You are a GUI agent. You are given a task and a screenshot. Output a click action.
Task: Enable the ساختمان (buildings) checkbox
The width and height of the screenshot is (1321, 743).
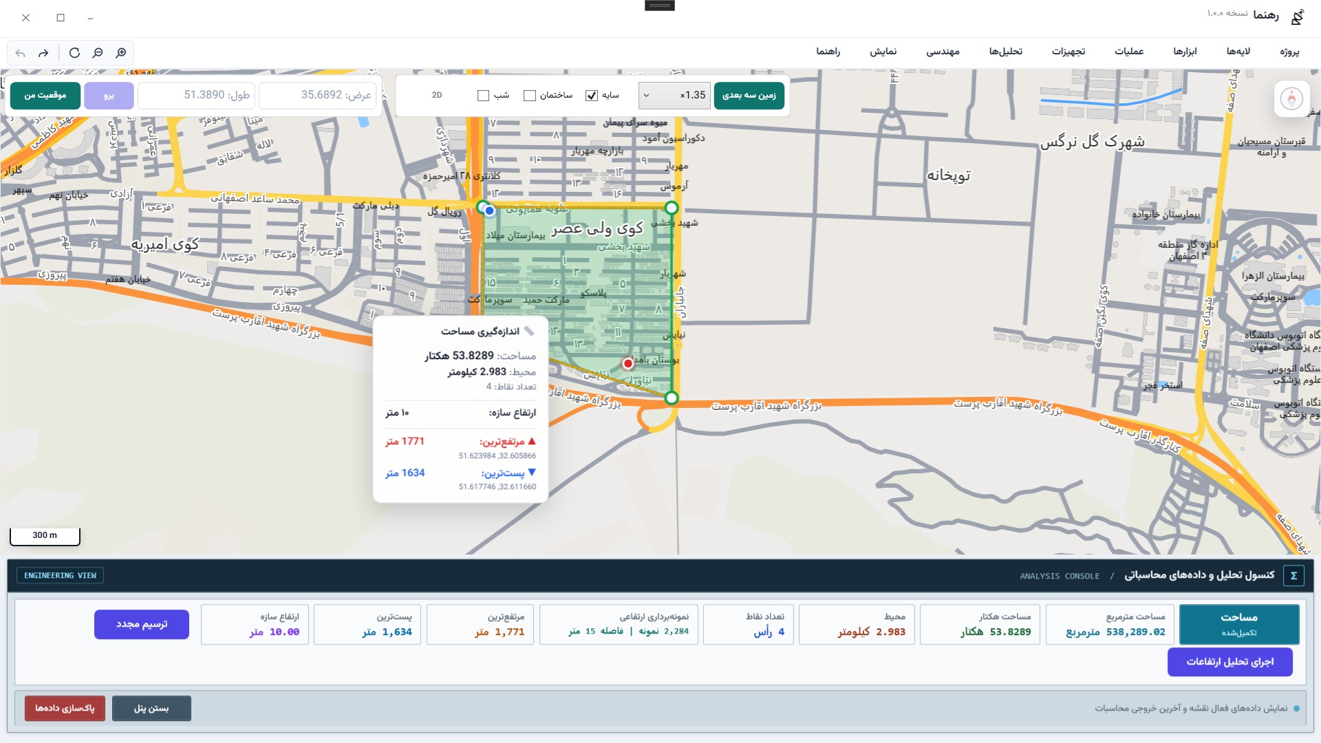(530, 96)
